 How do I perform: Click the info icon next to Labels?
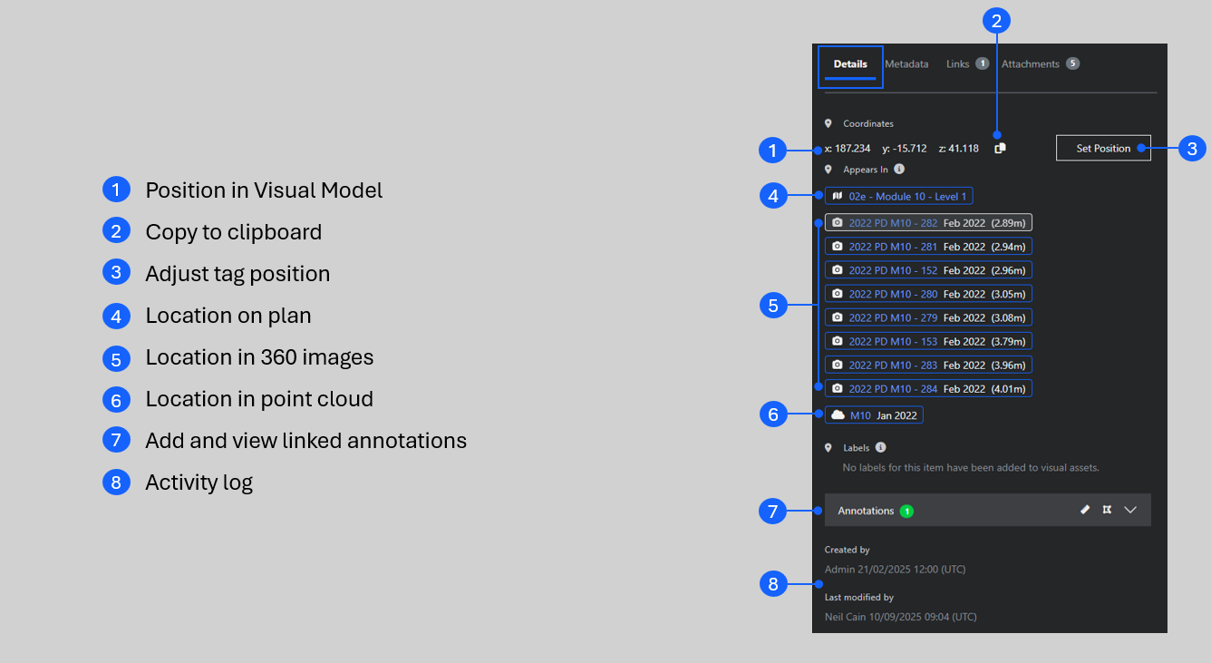(x=881, y=447)
